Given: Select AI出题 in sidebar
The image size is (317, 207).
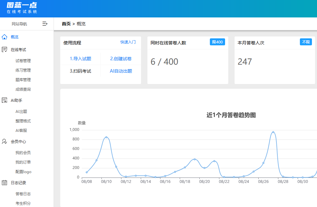Looking at the screenshot, I should (x=21, y=111).
